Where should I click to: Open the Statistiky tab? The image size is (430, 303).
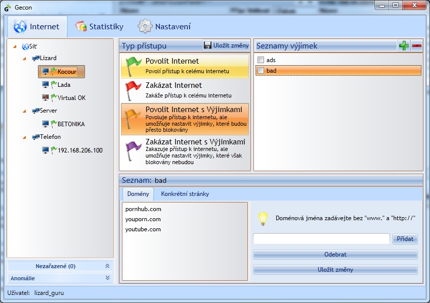pos(99,27)
